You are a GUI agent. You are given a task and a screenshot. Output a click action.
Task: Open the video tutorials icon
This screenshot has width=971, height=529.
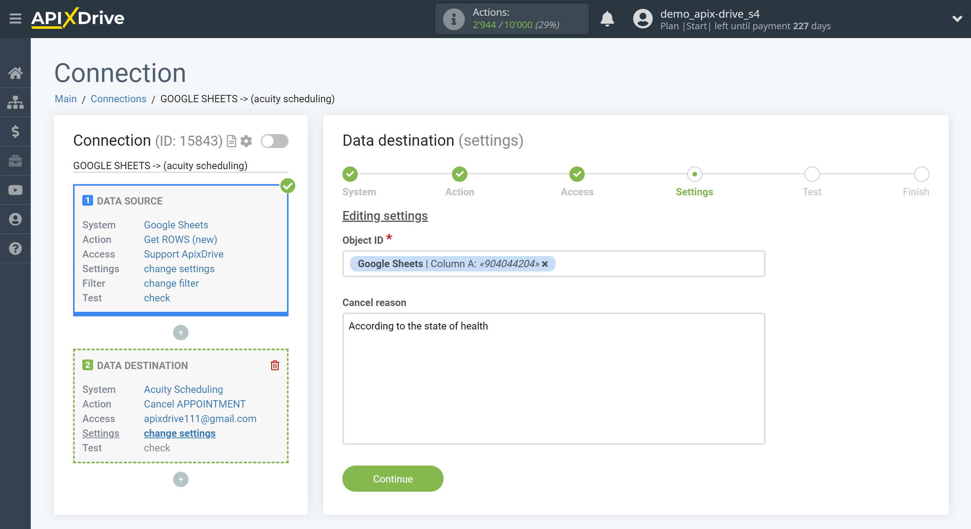pyautogui.click(x=15, y=190)
